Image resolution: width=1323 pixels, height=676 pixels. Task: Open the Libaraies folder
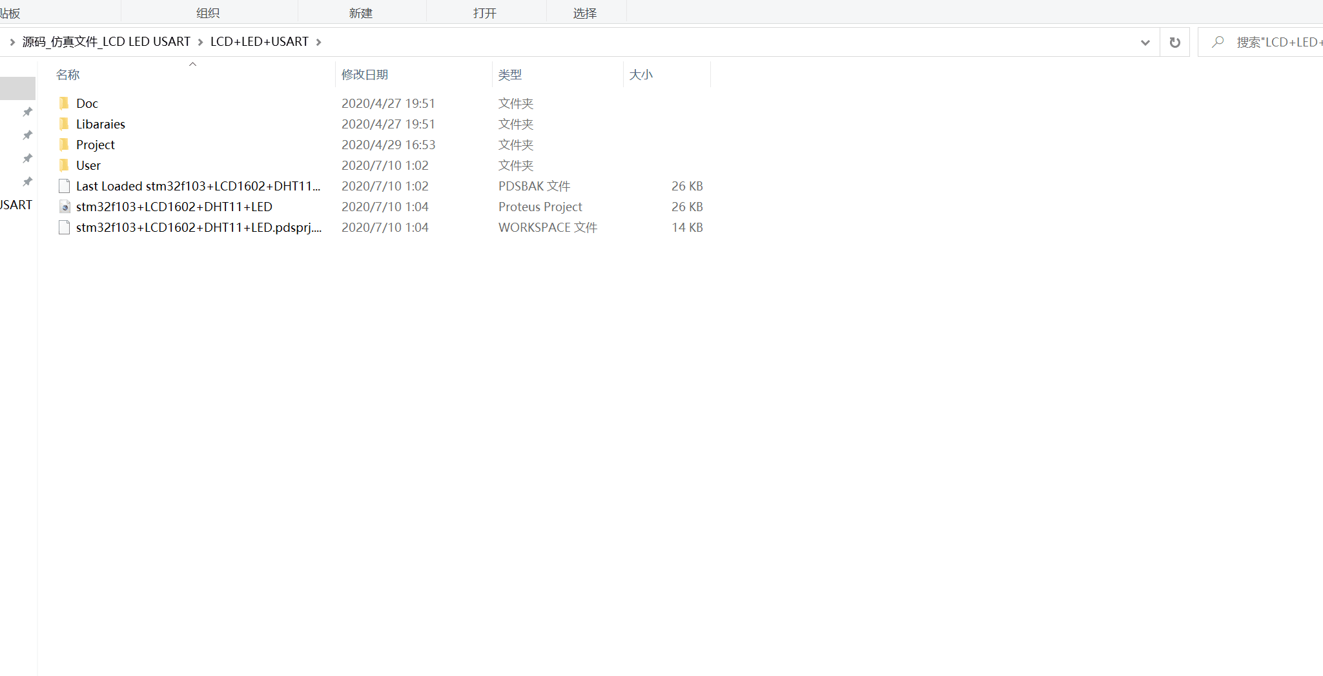point(101,124)
